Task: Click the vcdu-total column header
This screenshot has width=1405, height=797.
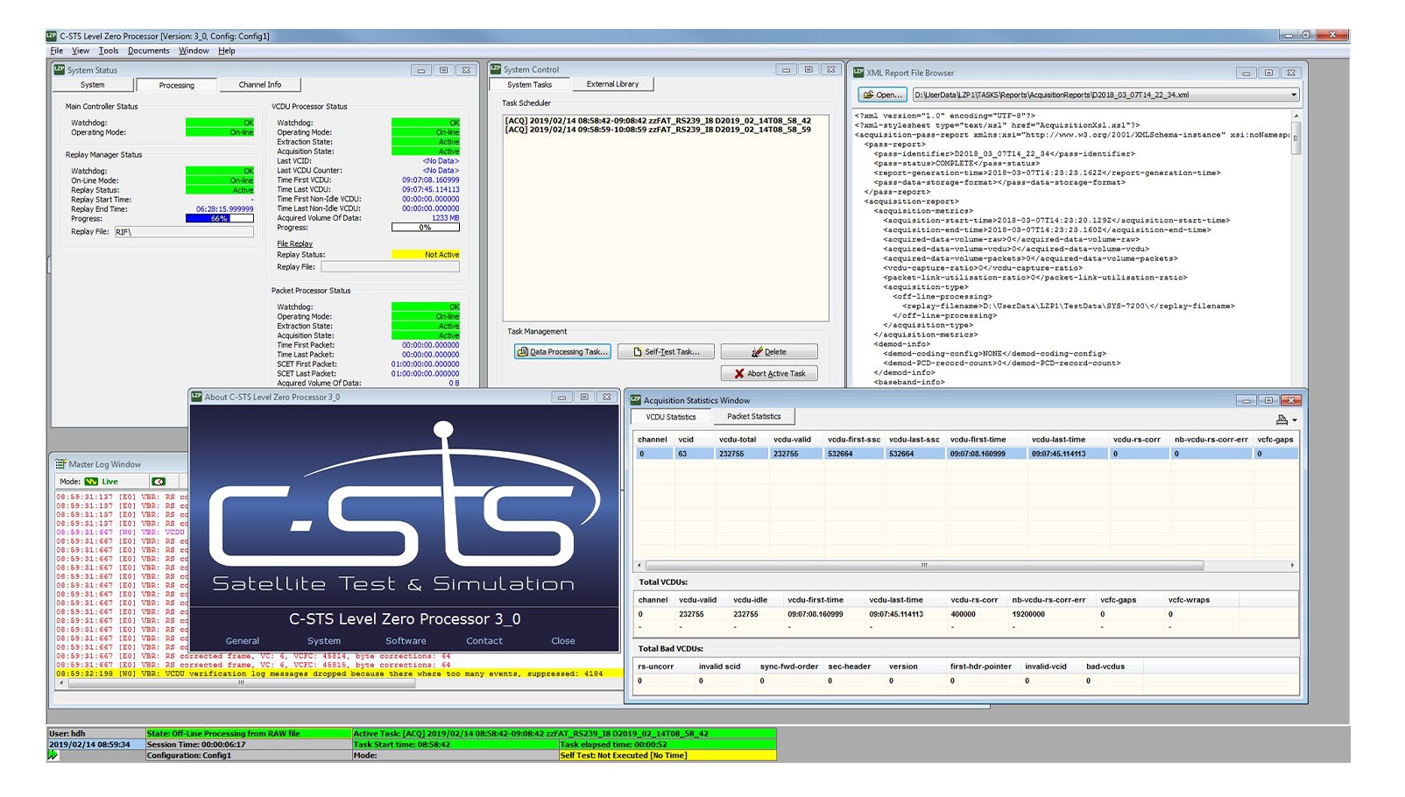Action: [x=738, y=440]
